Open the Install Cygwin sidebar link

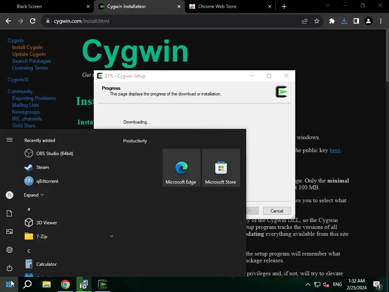tap(27, 47)
